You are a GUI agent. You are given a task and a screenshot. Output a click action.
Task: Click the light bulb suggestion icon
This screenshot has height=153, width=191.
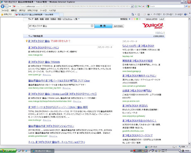pyautogui.click(x=27, y=41)
